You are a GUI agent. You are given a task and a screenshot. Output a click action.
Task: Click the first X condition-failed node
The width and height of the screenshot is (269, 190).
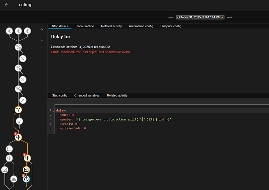(x=23, y=58)
